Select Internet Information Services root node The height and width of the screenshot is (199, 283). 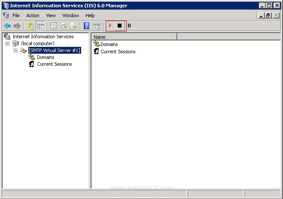coord(43,37)
